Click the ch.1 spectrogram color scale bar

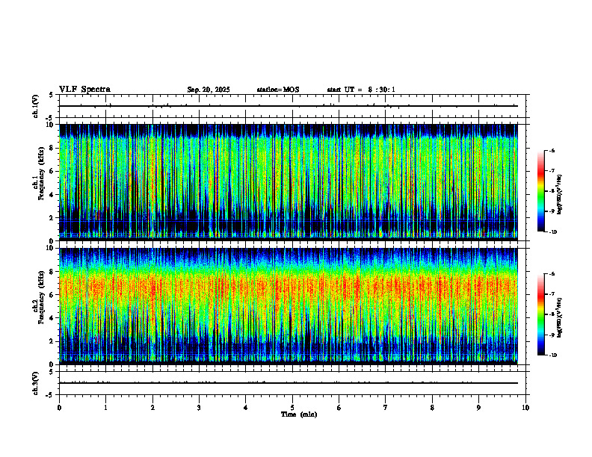coord(540,191)
